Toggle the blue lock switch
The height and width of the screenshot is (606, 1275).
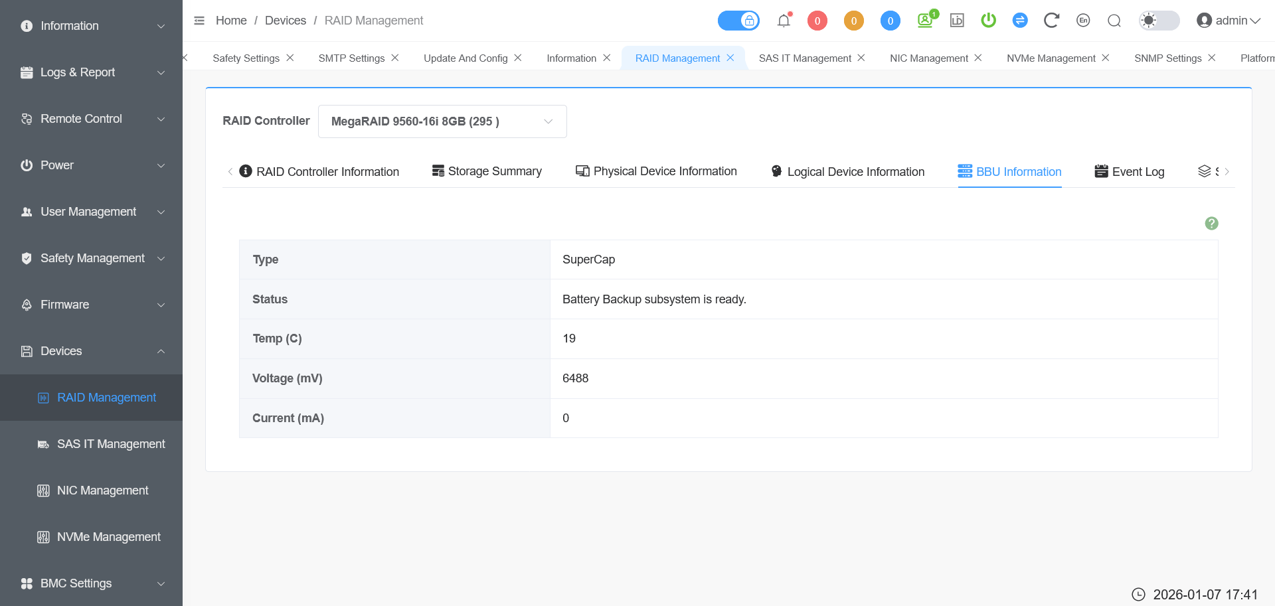coord(738,21)
